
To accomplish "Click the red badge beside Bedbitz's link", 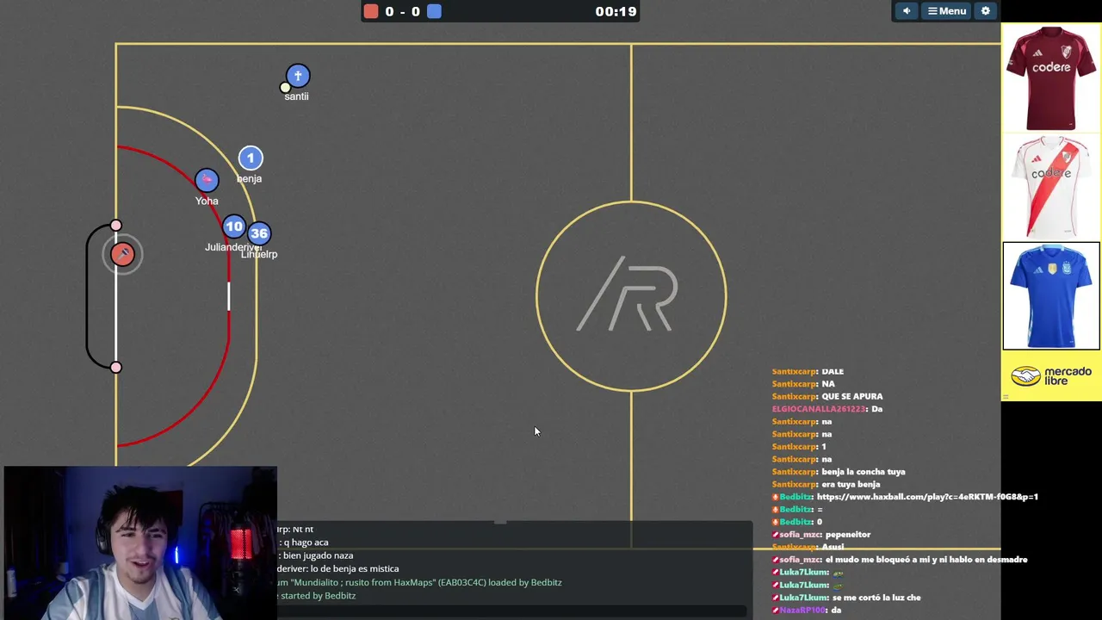I will [775, 497].
